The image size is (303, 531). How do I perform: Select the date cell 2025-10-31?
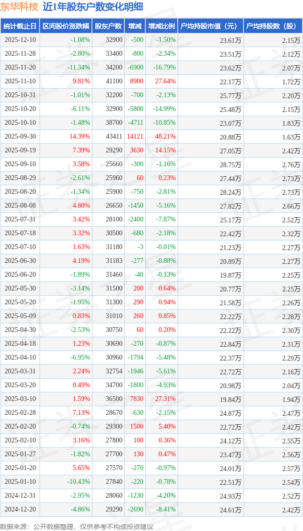point(20,95)
